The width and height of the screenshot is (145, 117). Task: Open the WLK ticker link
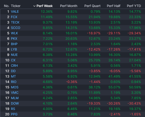click(14, 33)
